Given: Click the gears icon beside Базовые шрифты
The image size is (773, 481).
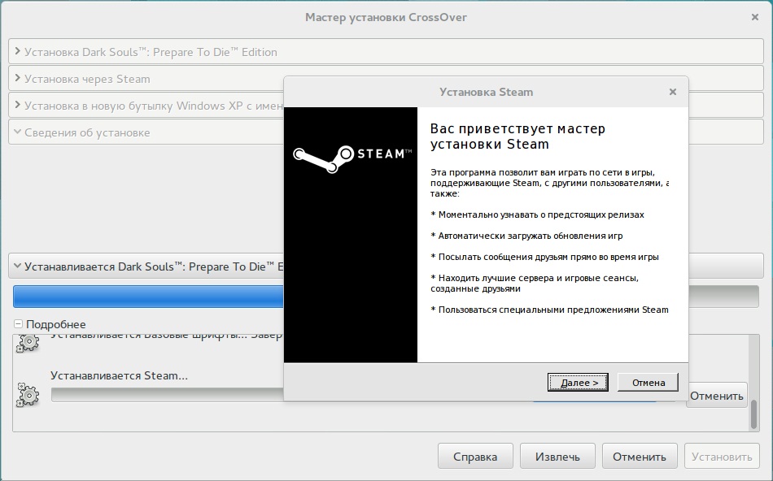Looking at the screenshot, I should click(x=28, y=343).
